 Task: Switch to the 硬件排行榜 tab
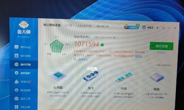tap(103, 26)
